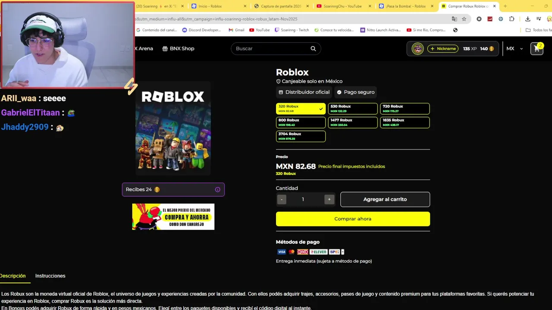Click the Distribuidor oficial badge
This screenshot has height=310, width=552.
point(304,92)
